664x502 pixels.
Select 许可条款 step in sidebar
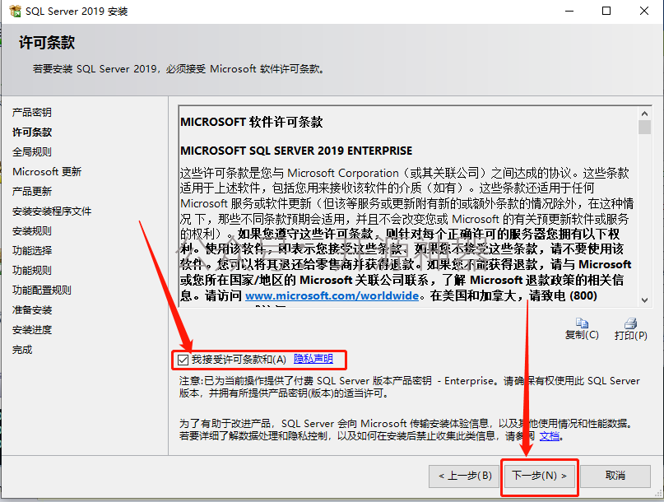click(x=32, y=132)
